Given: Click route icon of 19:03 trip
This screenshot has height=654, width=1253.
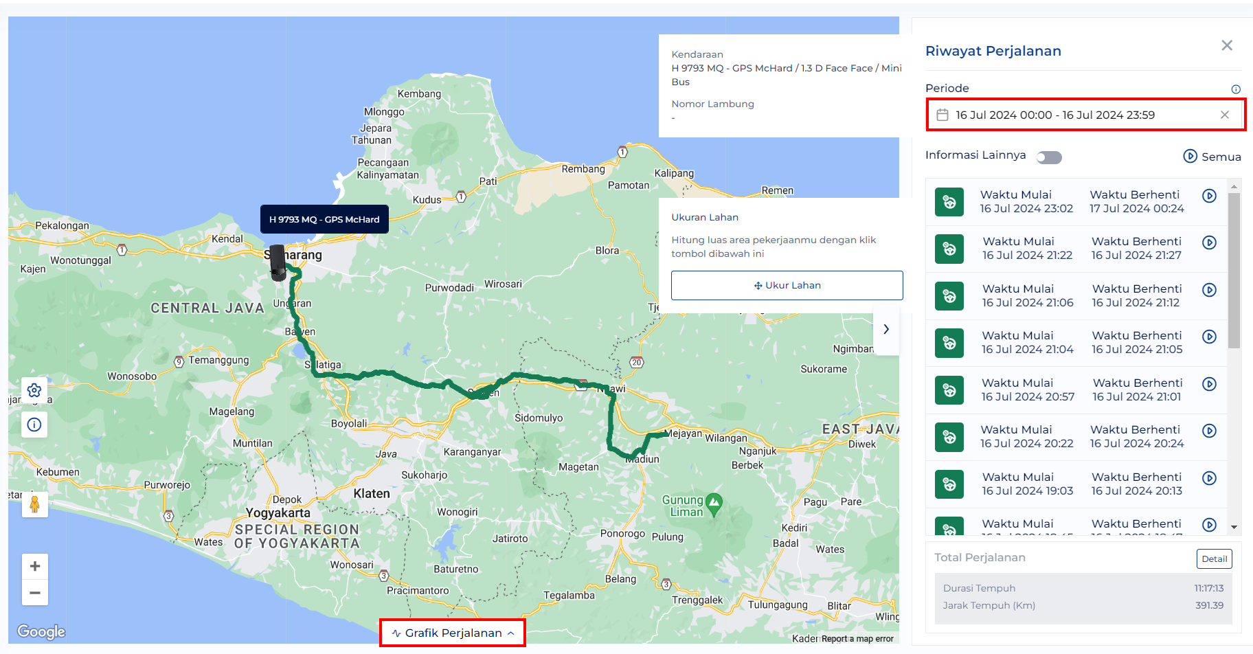Looking at the screenshot, I should pyautogui.click(x=949, y=484).
